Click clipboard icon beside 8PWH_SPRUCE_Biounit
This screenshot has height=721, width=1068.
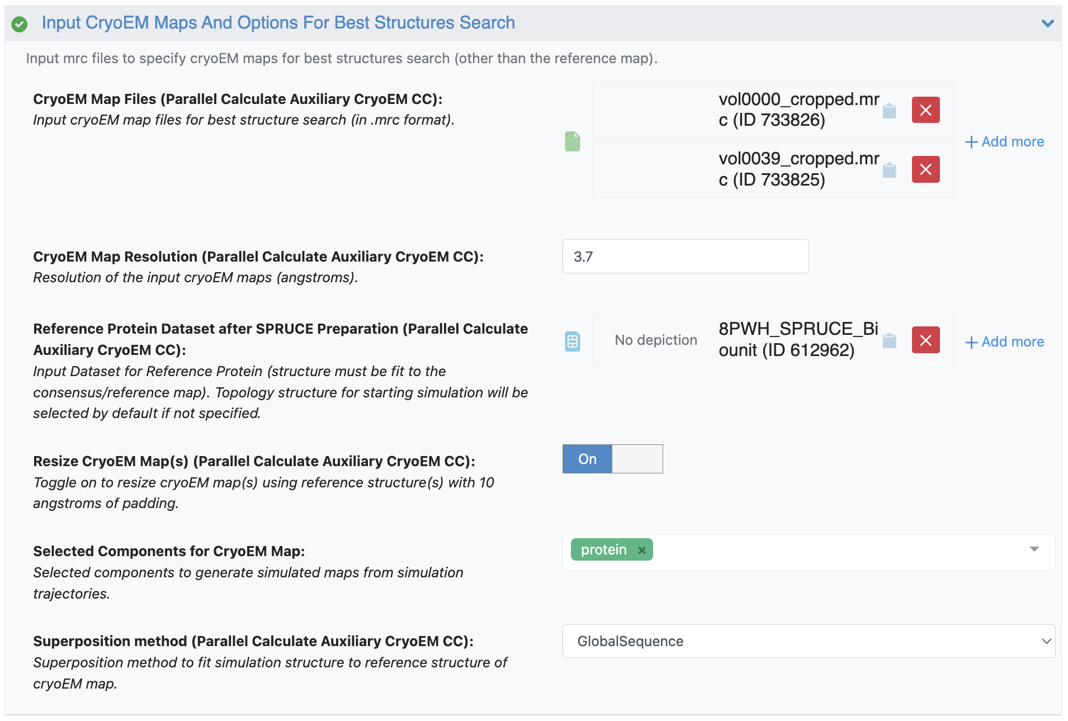click(x=889, y=340)
